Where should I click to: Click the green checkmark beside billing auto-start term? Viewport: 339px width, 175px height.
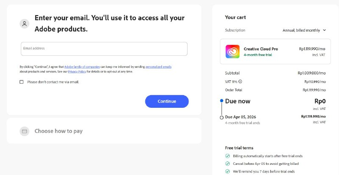(228, 156)
